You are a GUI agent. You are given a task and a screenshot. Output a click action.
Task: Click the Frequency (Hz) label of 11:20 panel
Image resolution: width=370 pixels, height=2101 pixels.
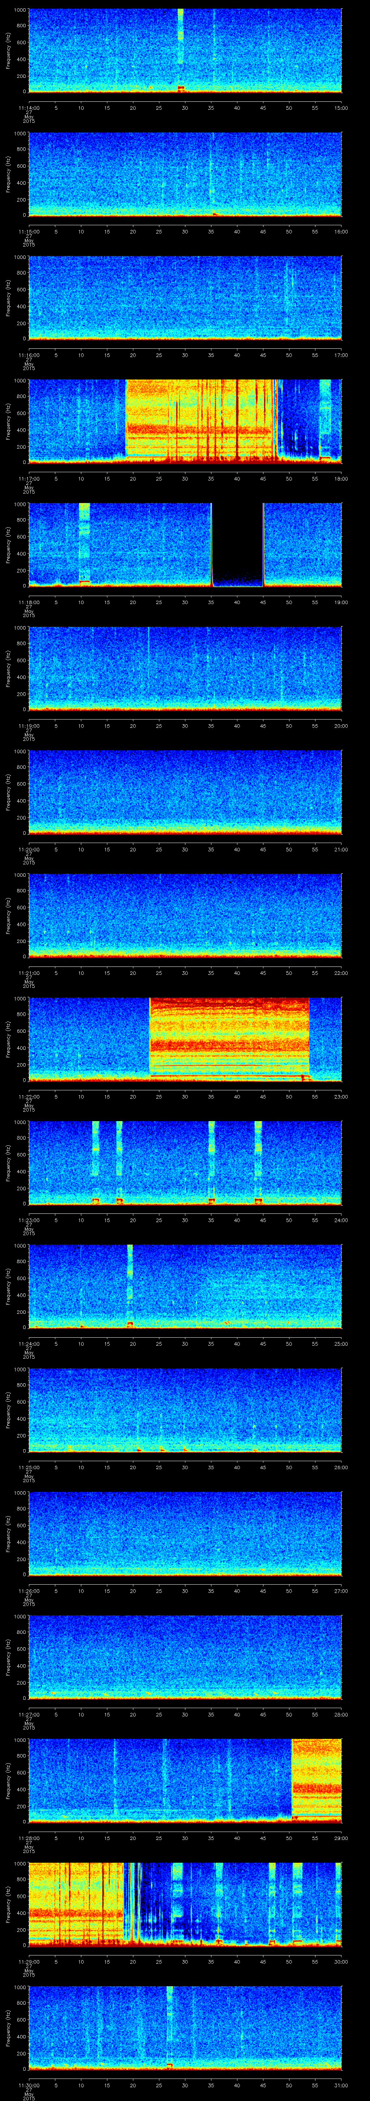coord(8,792)
